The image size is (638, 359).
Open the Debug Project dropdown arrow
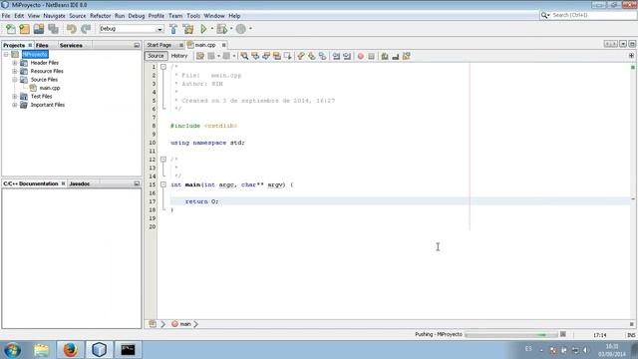pyautogui.click(x=231, y=29)
